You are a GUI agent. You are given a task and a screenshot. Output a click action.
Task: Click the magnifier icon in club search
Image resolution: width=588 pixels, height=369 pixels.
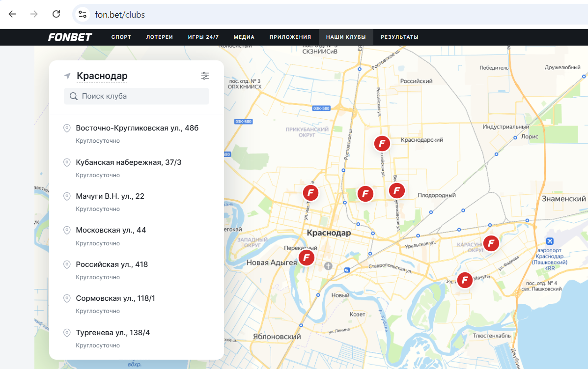[74, 96]
